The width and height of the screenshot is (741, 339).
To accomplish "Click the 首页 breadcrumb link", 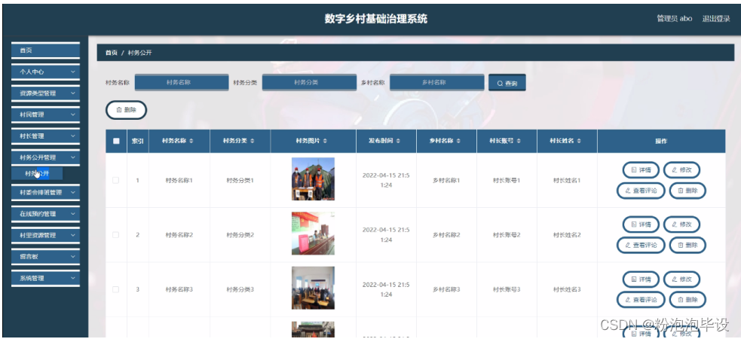I will tap(111, 53).
